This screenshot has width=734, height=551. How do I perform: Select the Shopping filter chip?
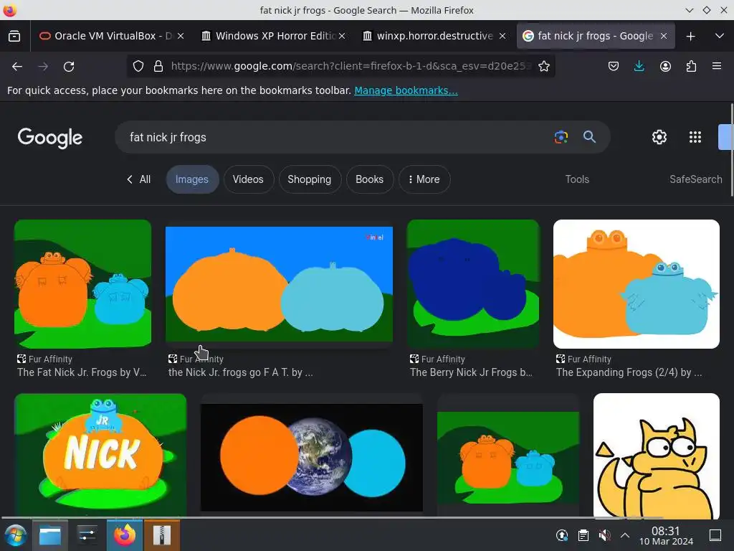310,179
